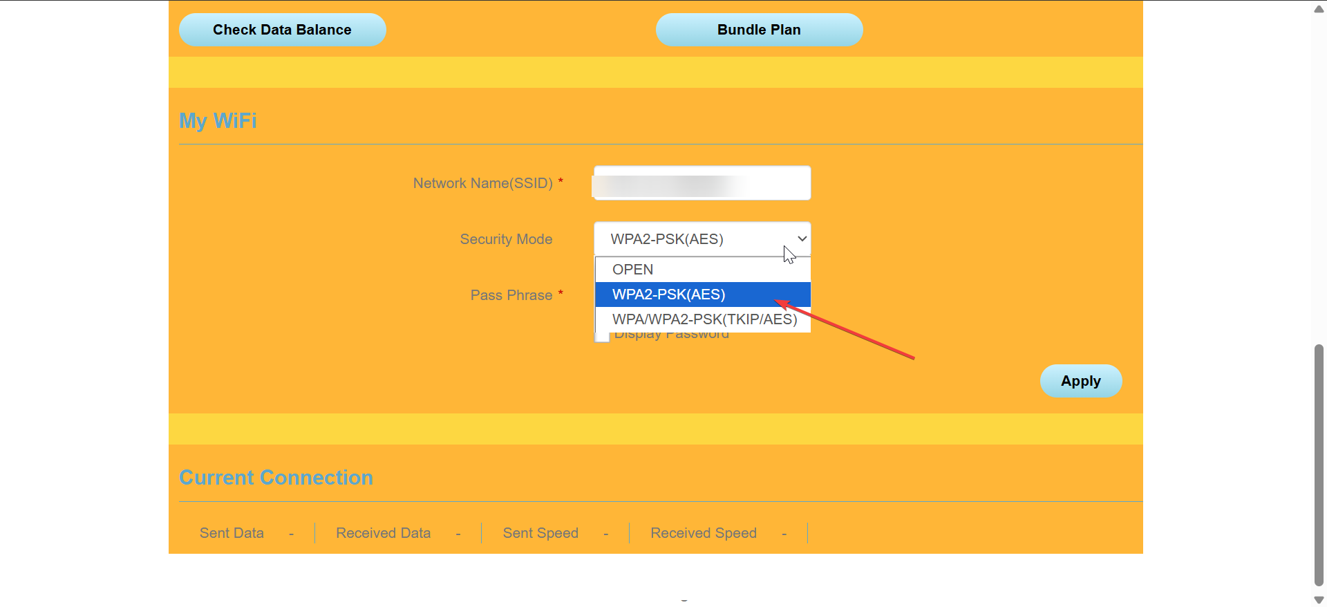Screen dimensions: 1327x607
Task: Click the Network Name(SSID) label
Action: click(483, 183)
